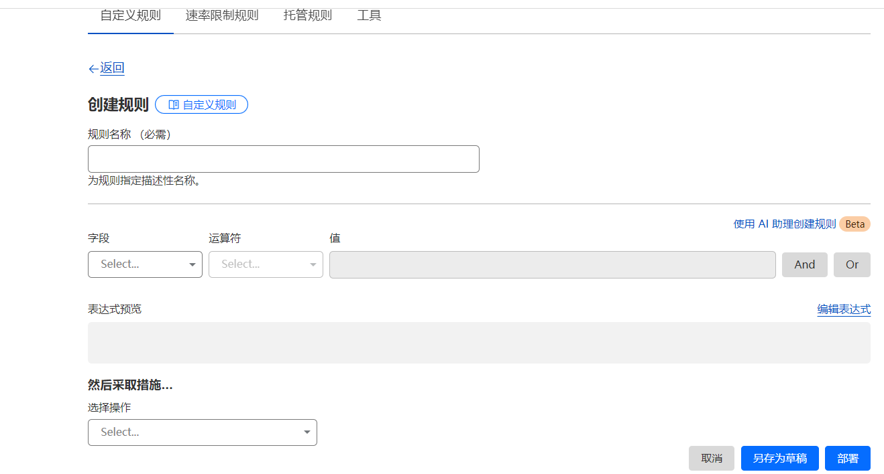The image size is (884, 474).
Task: Focus the 规则名称 text input
Action: tap(283, 159)
